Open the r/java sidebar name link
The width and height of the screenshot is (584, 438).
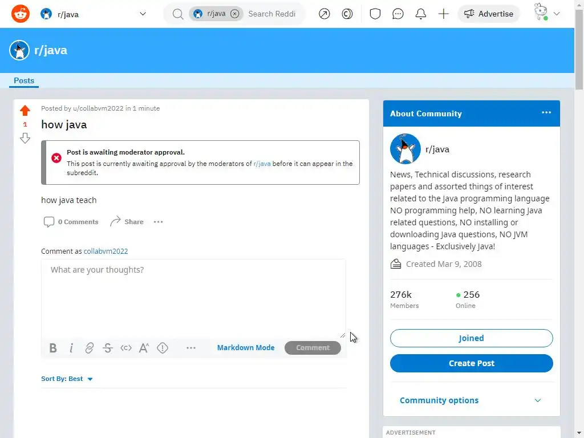[x=437, y=149]
